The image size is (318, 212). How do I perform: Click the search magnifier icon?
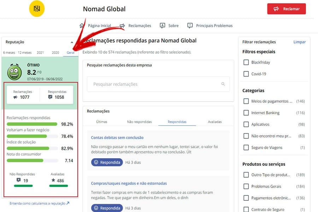tap(223, 84)
